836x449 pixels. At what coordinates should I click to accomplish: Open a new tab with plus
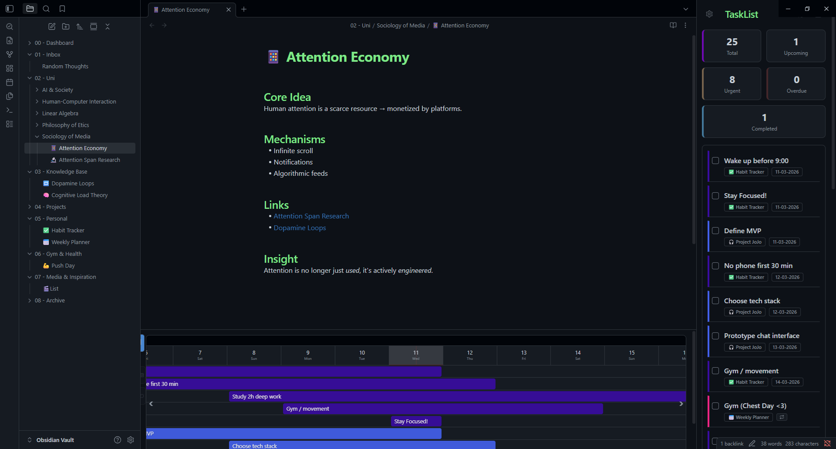244,9
